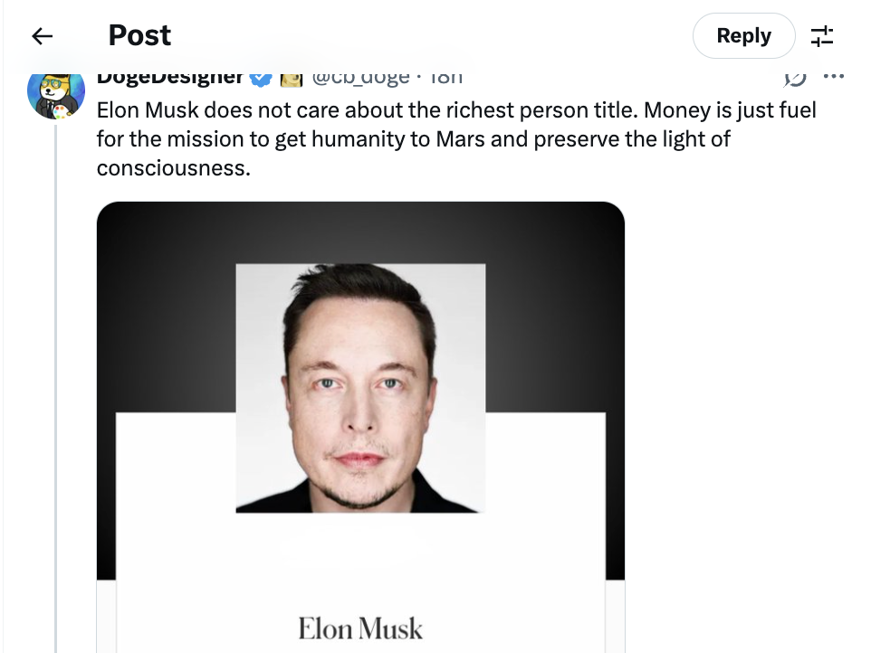
Task: Go back using the left arrow
Action: pos(42,36)
